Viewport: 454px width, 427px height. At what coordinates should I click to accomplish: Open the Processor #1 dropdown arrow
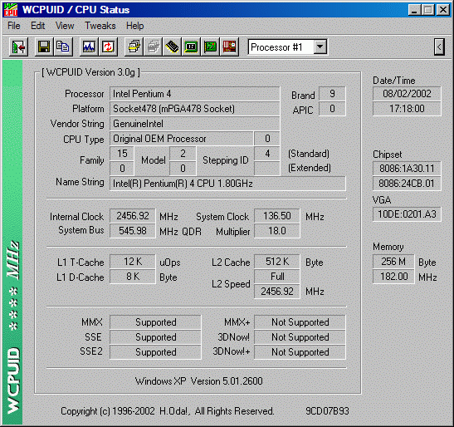click(320, 47)
